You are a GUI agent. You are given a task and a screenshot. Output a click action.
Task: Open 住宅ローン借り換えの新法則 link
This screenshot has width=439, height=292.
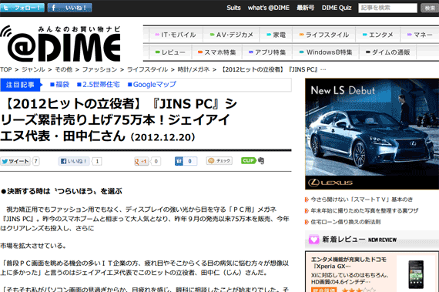[x=346, y=222]
